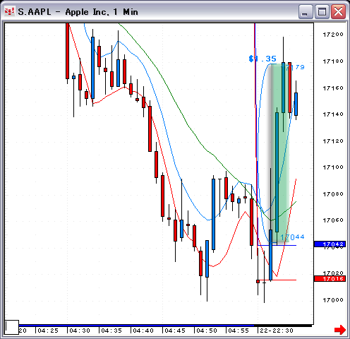Click the red 17016 price marker

330,279
